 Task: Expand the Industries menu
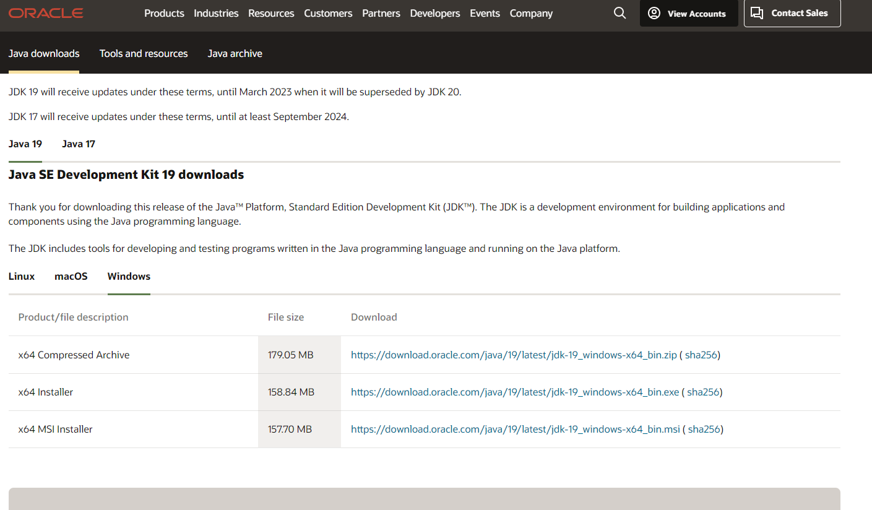pos(216,13)
